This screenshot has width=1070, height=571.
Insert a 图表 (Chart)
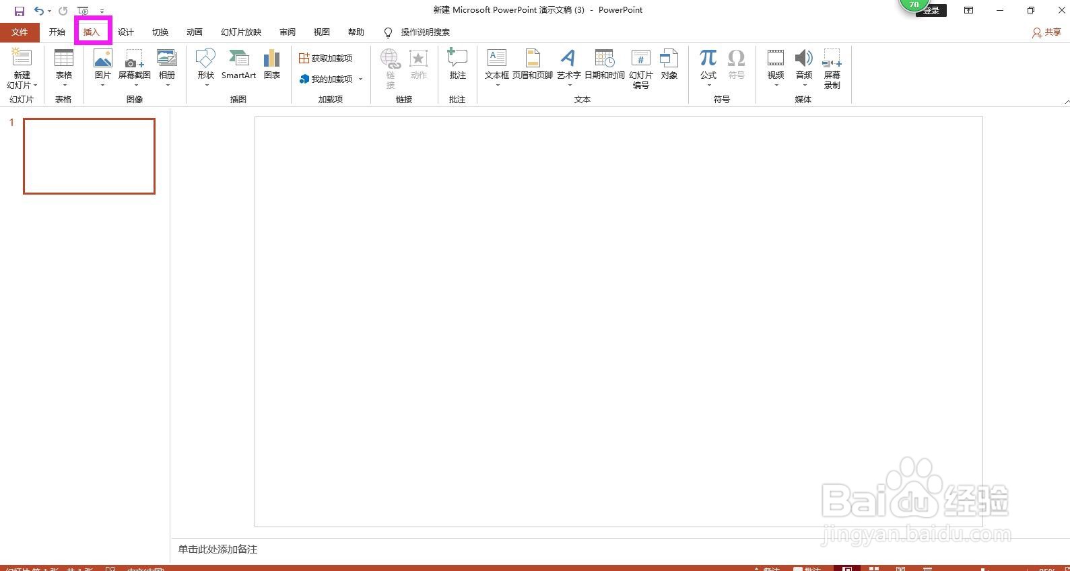pyautogui.click(x=272, y=65)
